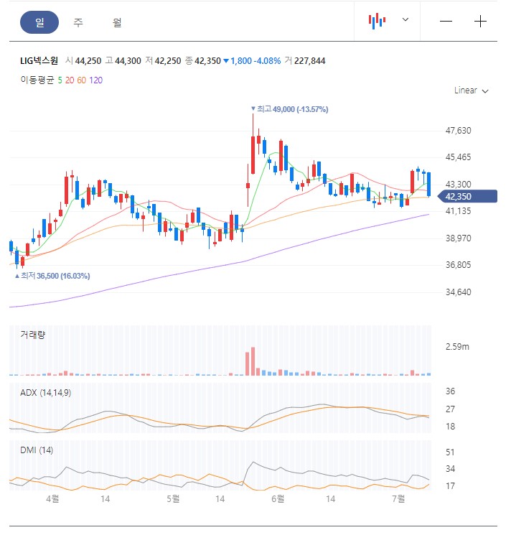Click the -4.08% change percentage
The width and height of the screenshot is (511, 553).
[267, 61]
